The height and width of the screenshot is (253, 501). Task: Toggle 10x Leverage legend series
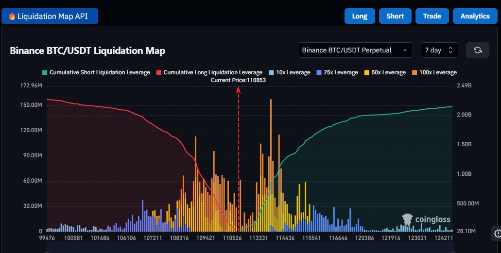[290, 72]
